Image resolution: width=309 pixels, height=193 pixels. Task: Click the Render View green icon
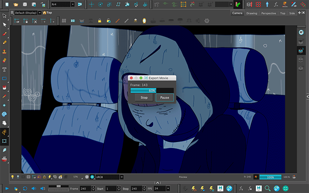[x=238, y=4]
